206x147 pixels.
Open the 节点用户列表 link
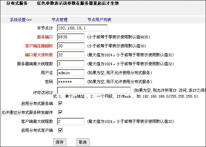[x=99, y=20]
